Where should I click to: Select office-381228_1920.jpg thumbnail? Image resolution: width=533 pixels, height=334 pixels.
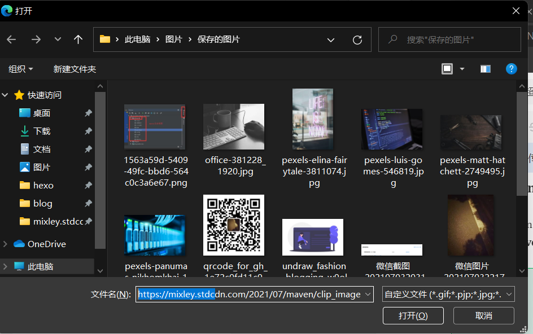click(x=234, y=126)
